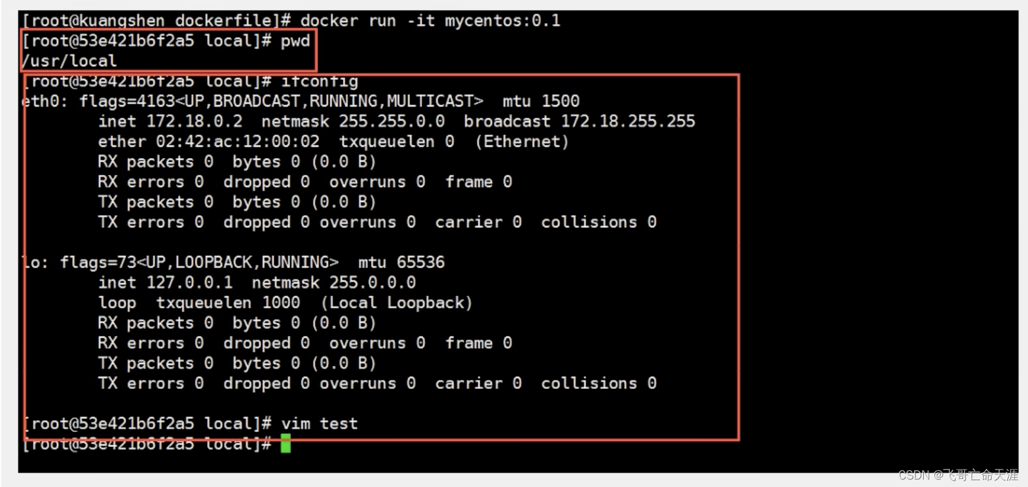Select the '/usr/local' output line
Screen dimensions: 1028x487
(x=69, y=61)
